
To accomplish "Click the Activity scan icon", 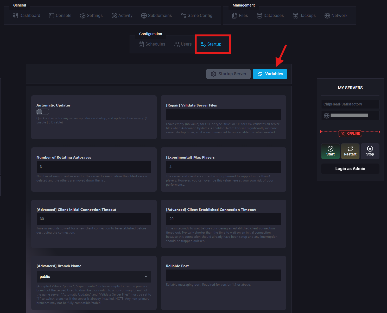I will point(114,16).
